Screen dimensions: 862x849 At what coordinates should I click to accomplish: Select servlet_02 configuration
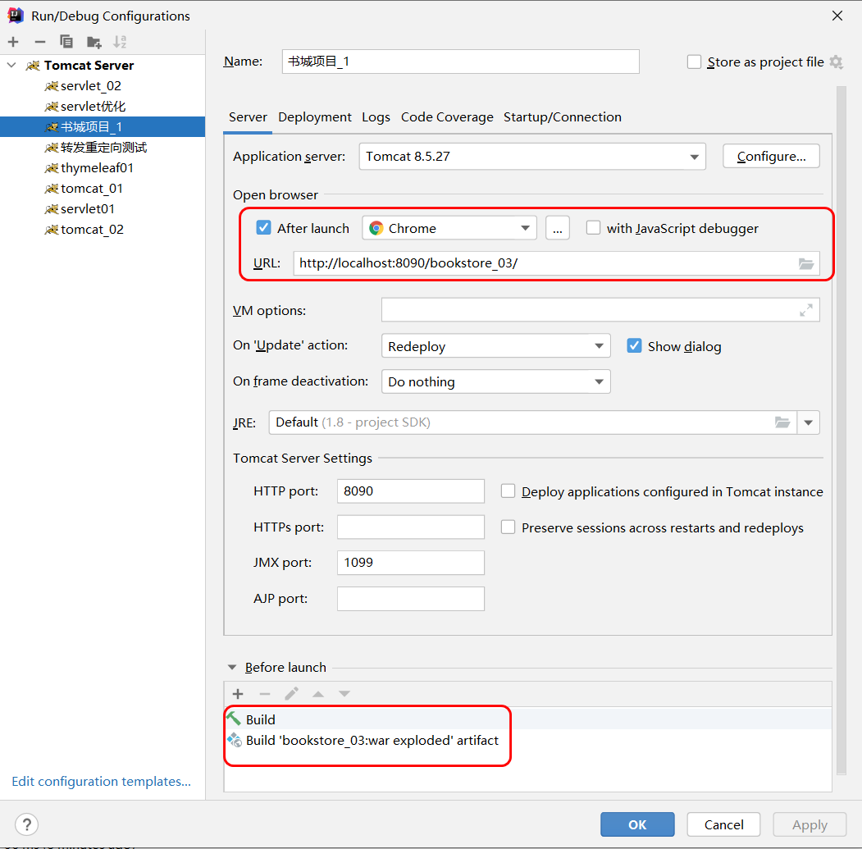(103, 86)
